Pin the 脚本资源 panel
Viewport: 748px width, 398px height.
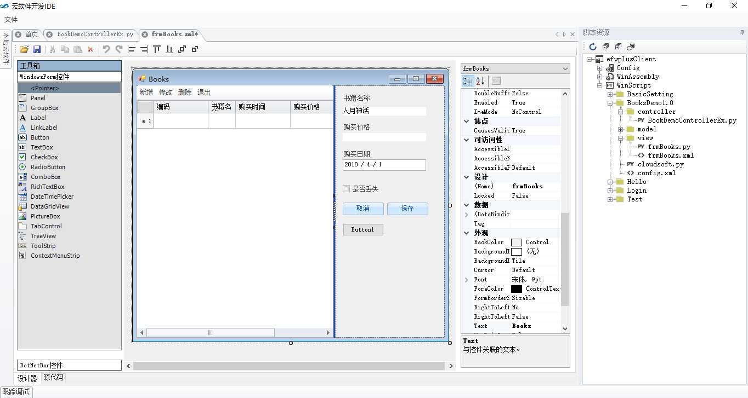point(742,33)
